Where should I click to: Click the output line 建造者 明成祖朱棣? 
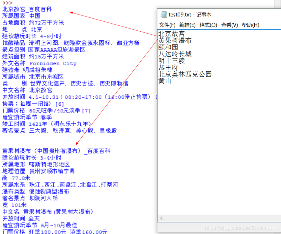(x=27, y=70)
